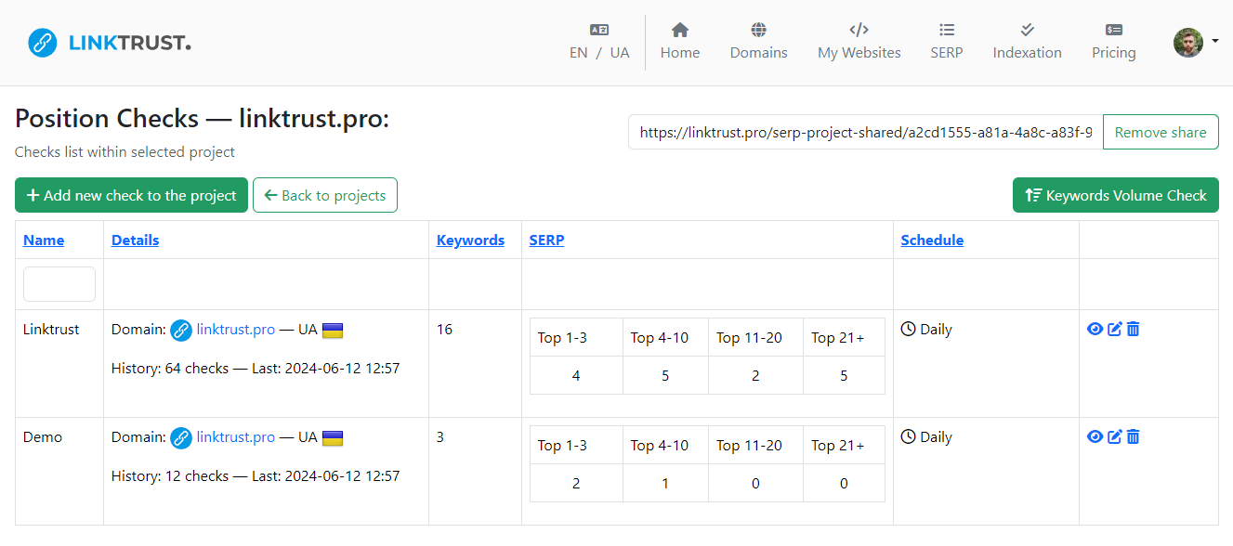
Task: Click keywords count 16
Action: point(444,330)
